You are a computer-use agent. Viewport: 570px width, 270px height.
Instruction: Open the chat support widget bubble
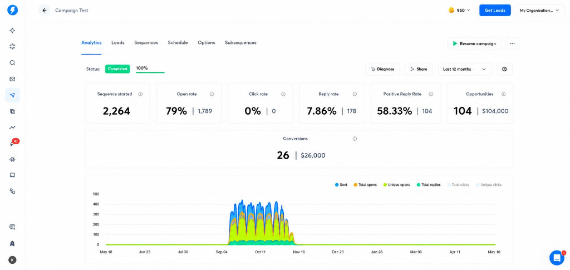(557, 258)
